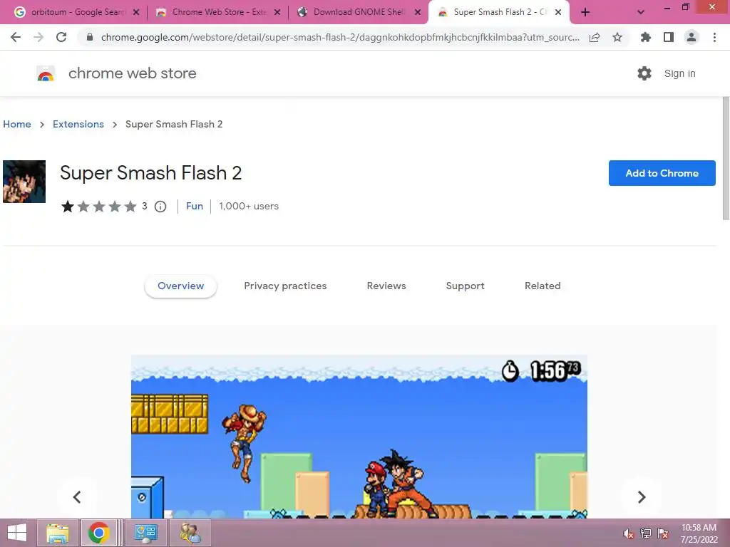This screenshot has height=547, width=730.
Task: Click the chrome web store title
Action: [x=132, y=73]
